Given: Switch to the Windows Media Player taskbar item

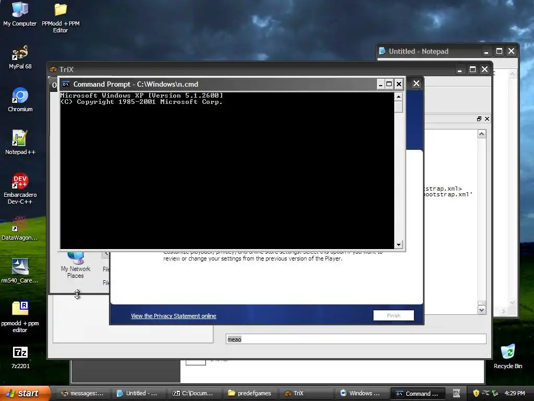Looking at the screenshot, I should pyautogui.click(x=361, y=393).
